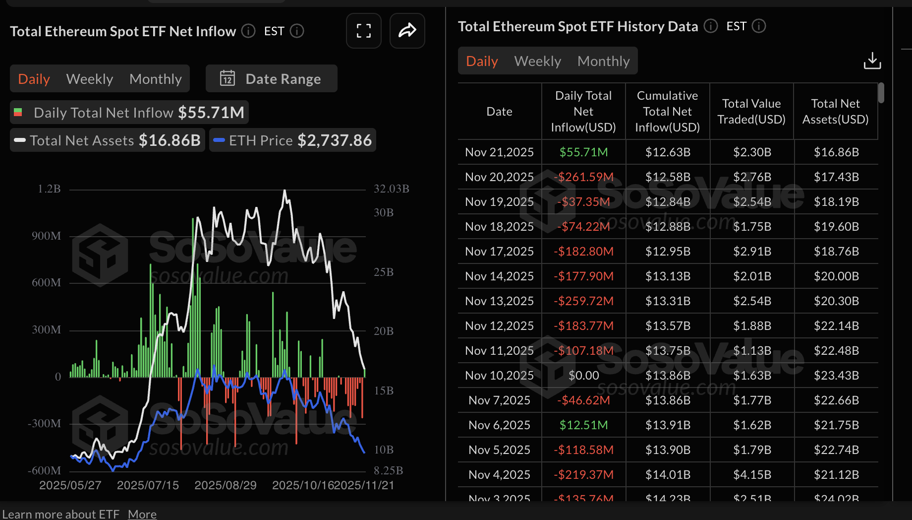This screenshot has height=520, width=912.
Task: Select Daily in the chart frequency selector
Action: (34, 78)
